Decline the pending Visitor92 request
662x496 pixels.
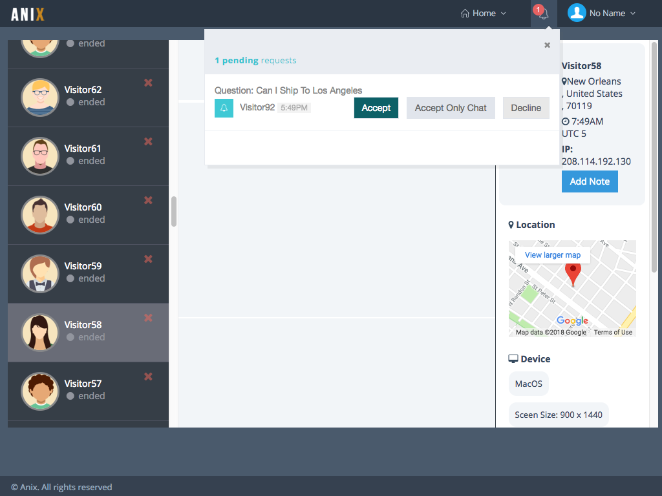click(x=526, y=108)
